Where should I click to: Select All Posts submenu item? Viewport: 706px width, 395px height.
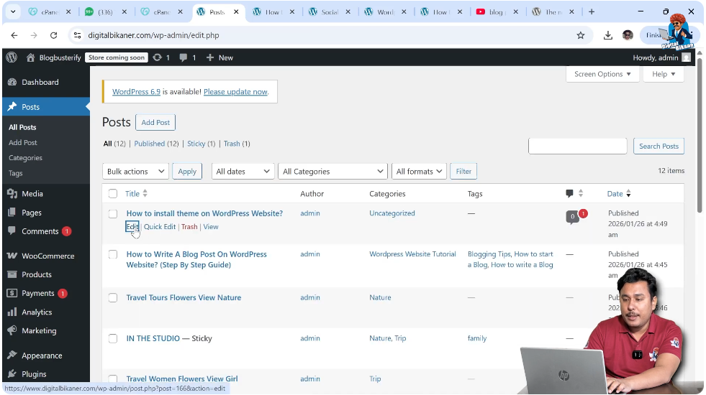click(22, 127)
